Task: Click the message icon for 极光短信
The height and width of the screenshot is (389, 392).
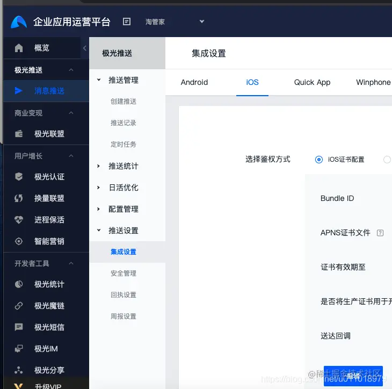Action: (19, 327)
